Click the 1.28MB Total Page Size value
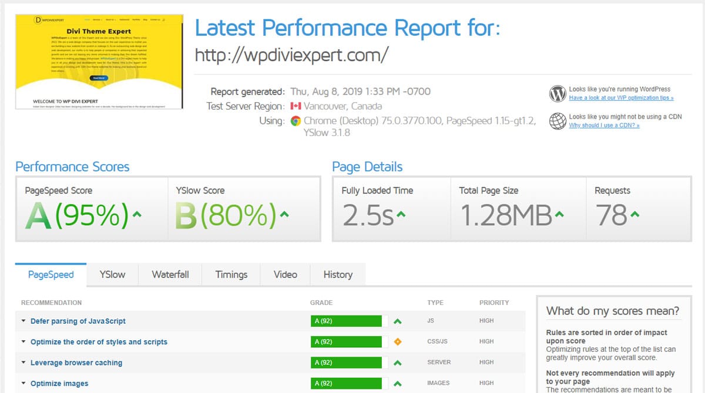Viewport: 705px width, 393px height. 506,216
